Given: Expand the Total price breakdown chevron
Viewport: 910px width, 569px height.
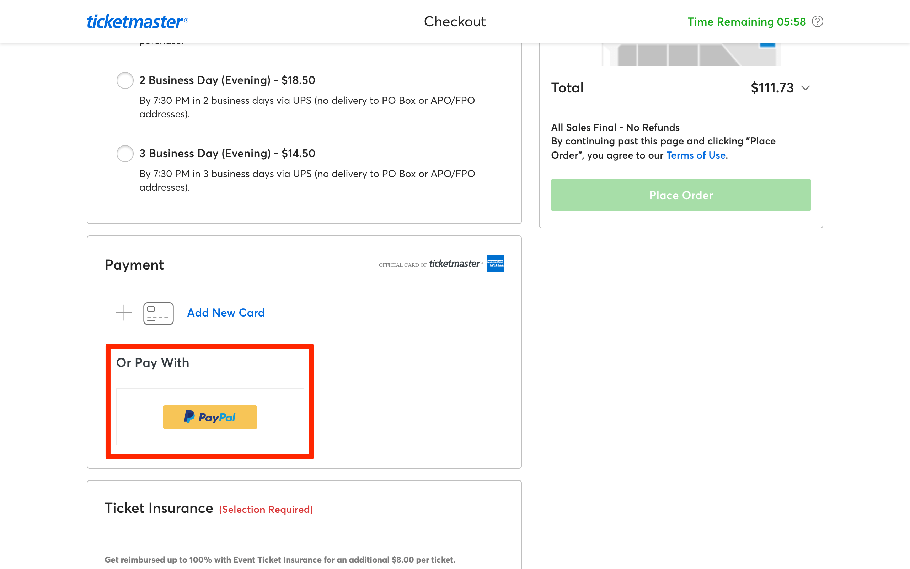Looking at the screenshot, I should pyautogui.click(x=806, y=88).
